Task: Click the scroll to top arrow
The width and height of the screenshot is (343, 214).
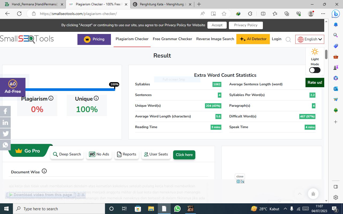Action: point(300,194)
